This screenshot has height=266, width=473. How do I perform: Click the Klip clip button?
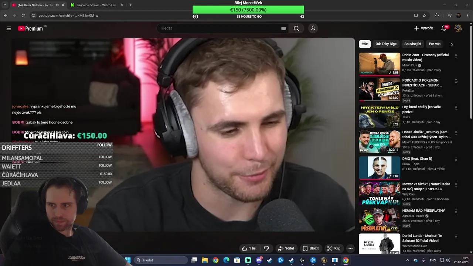tap(334, 249)
